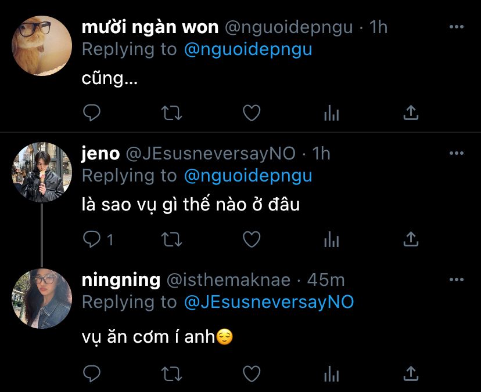View analytics on mười ngàn won's tweet
The image size is (481, 392).
click(332, 112)
